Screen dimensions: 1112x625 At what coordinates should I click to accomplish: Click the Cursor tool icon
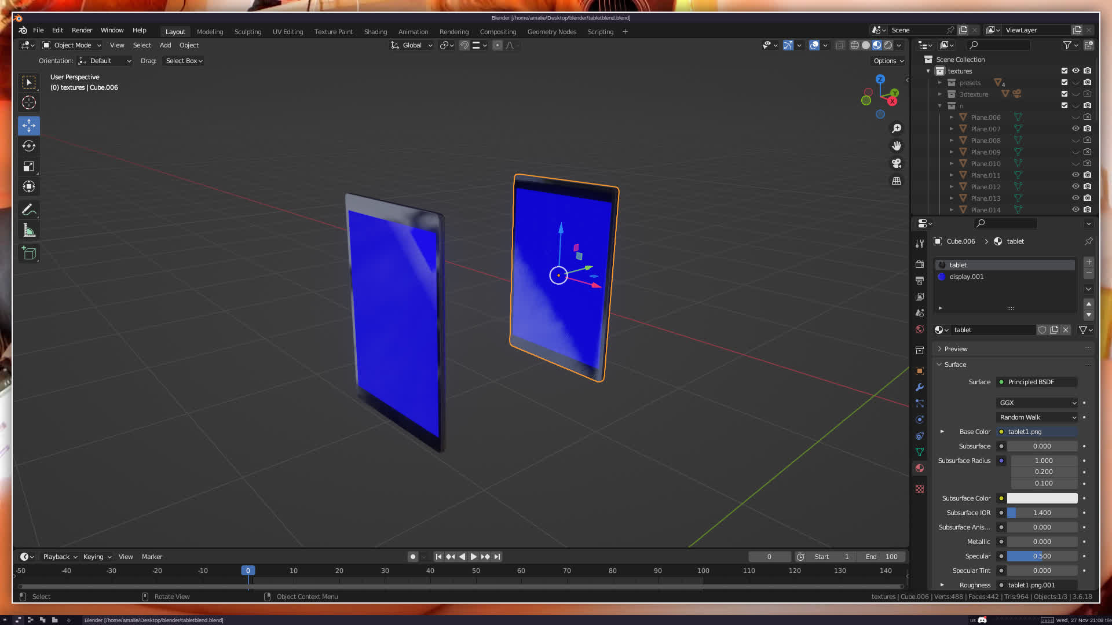click(29, 103)
